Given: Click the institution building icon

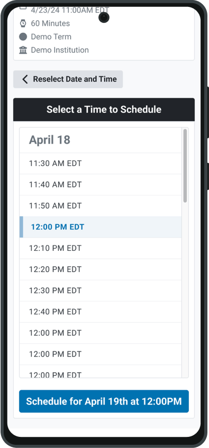Looking at the screenshot, I should pos(23,50).
